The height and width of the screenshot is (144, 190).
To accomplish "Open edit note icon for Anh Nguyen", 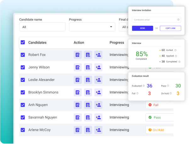I will [78, 105].
